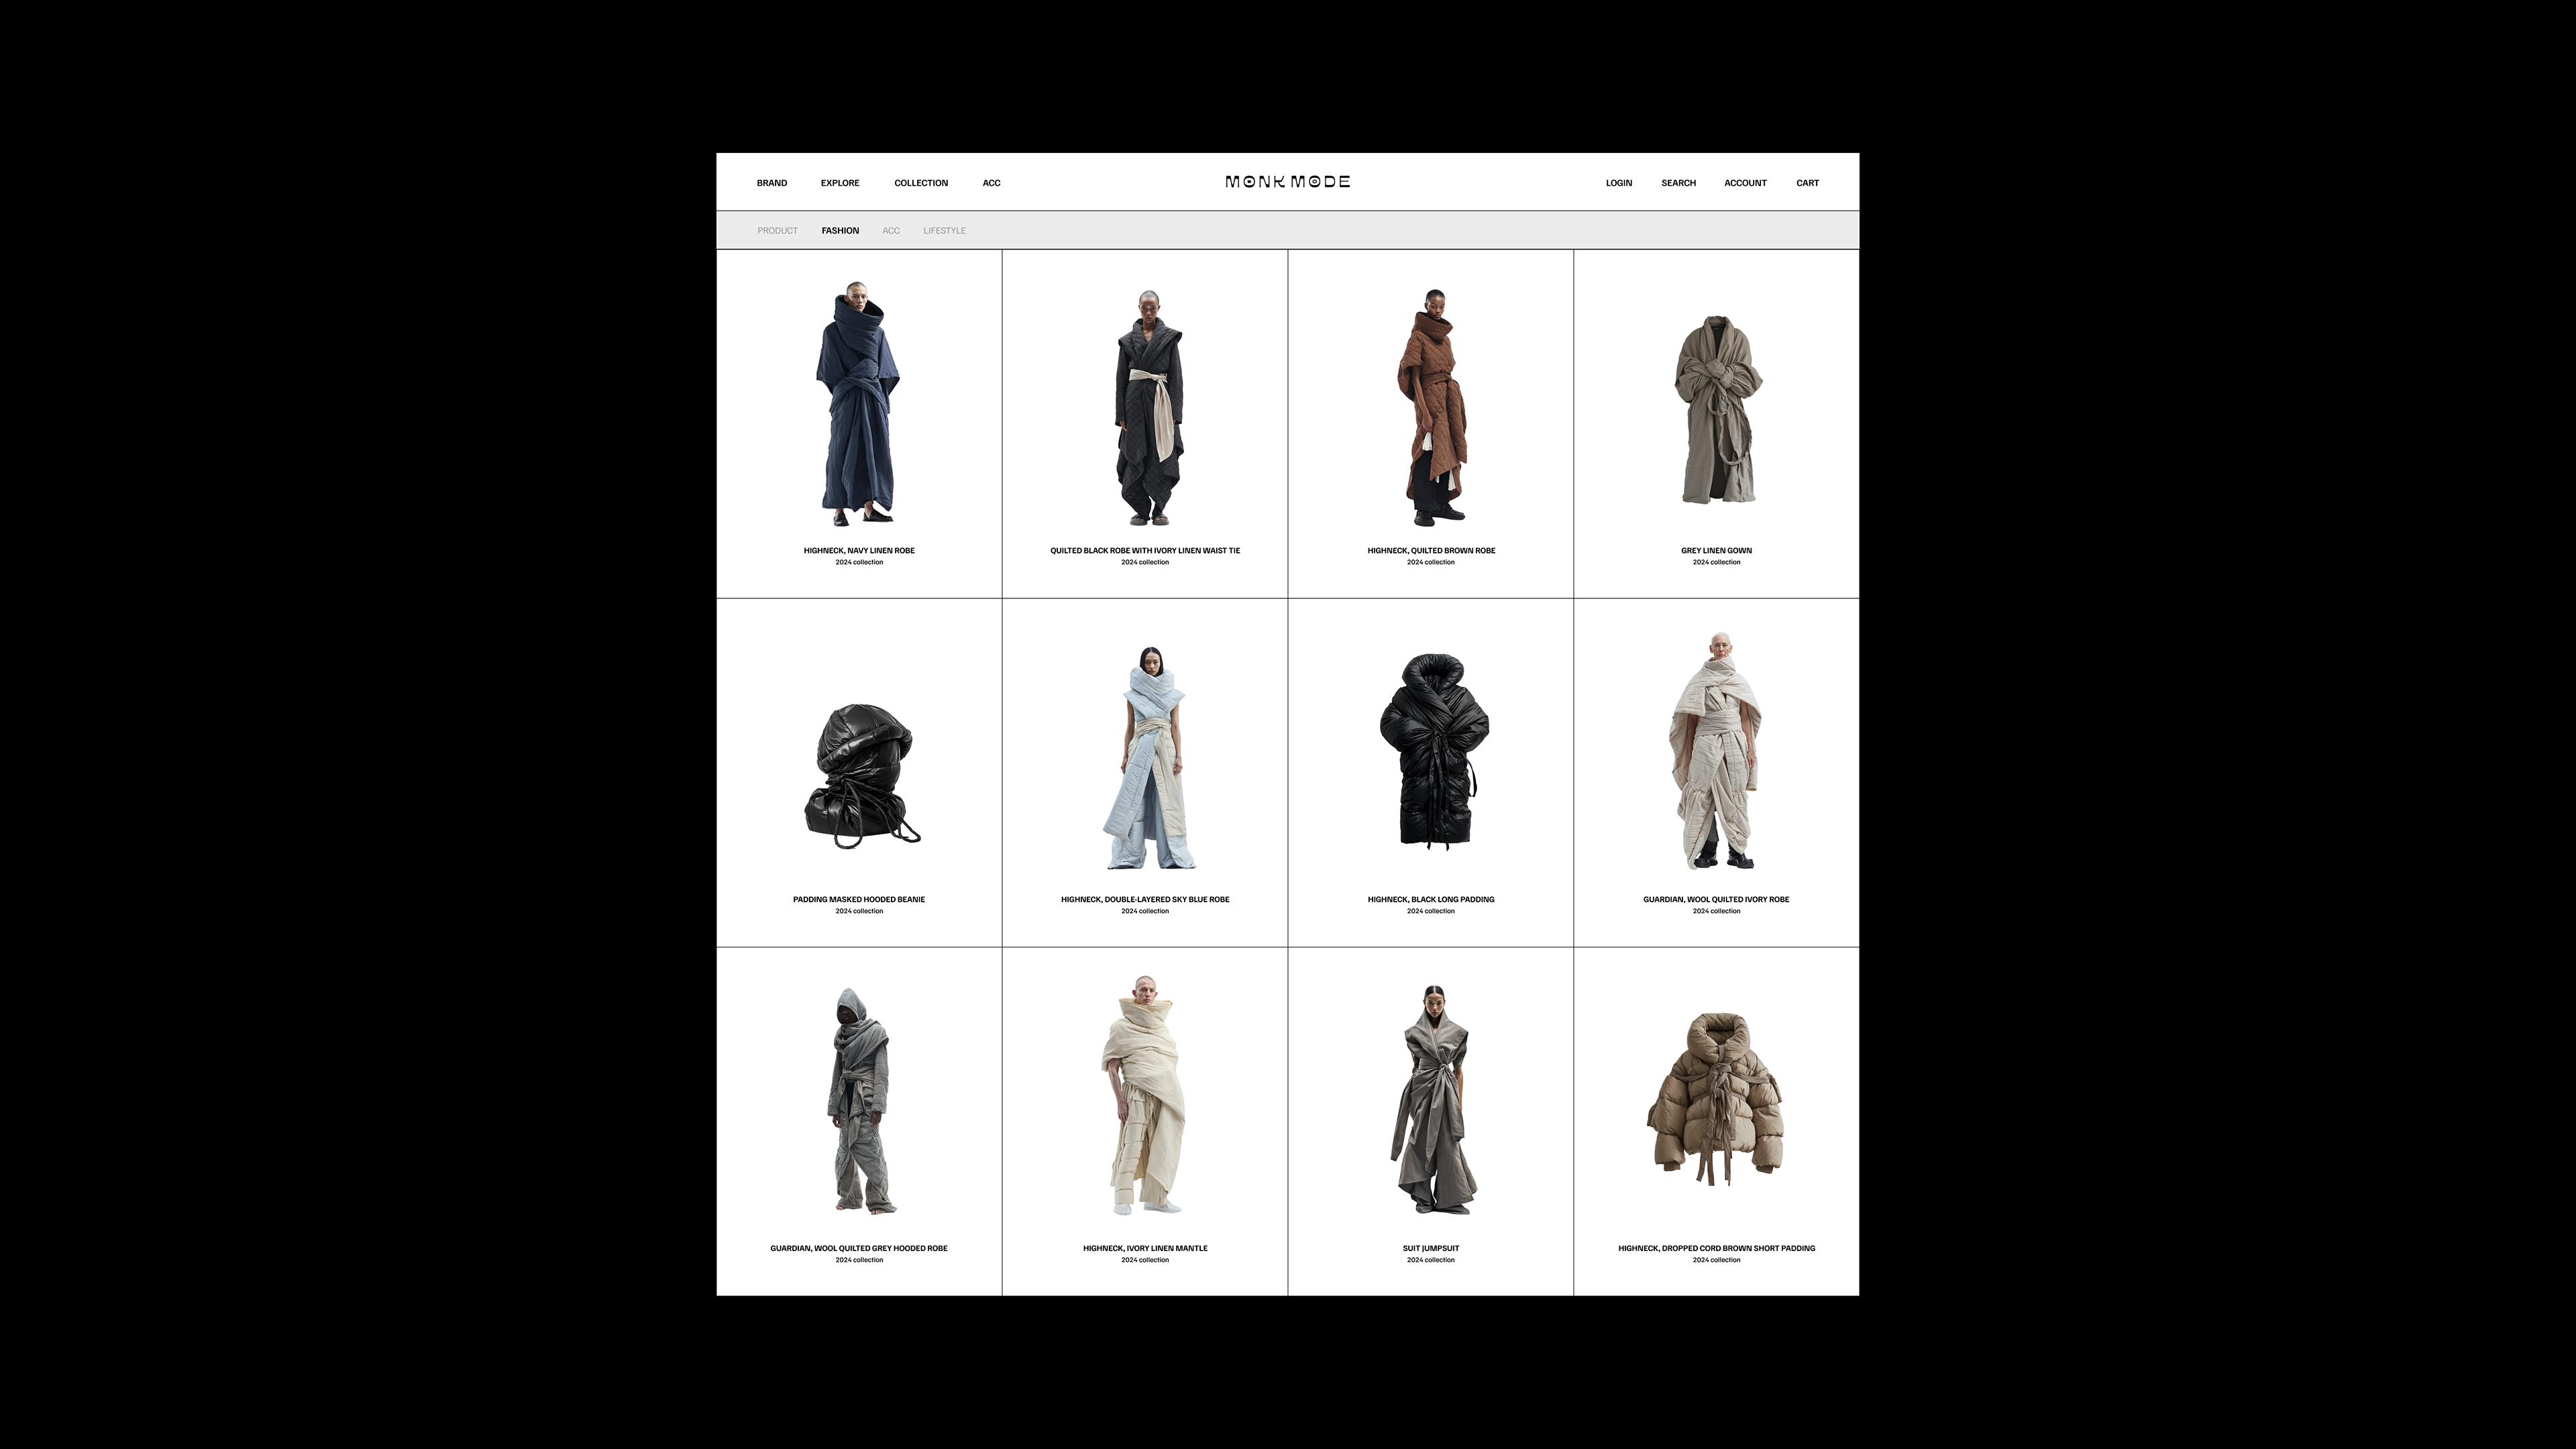Switch to the PRODUCT tab
Screen dimensions: 2576x1449
click(777, 231)
